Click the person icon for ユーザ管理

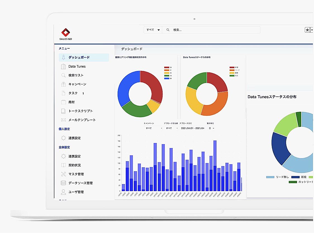pos(63,192)
